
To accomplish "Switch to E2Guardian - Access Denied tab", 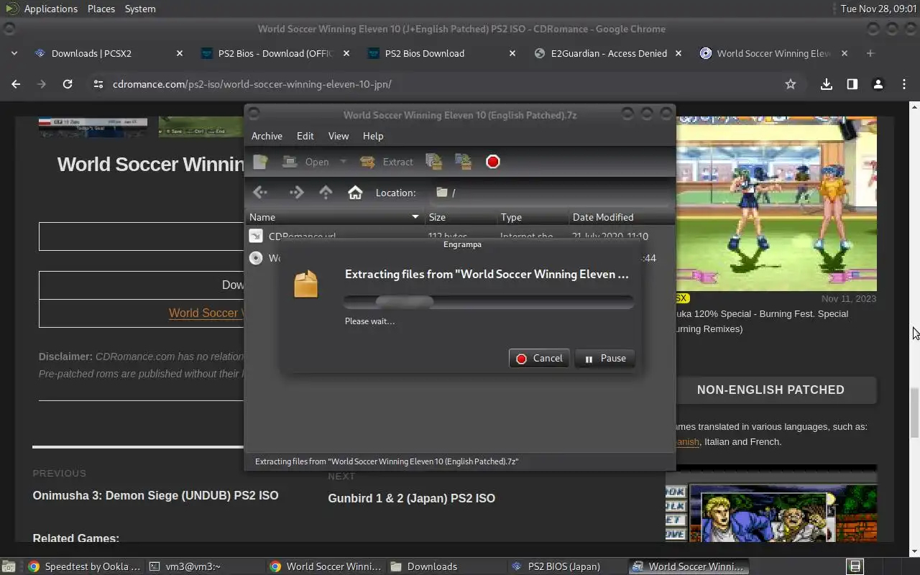I will click(x=608, y=53).
